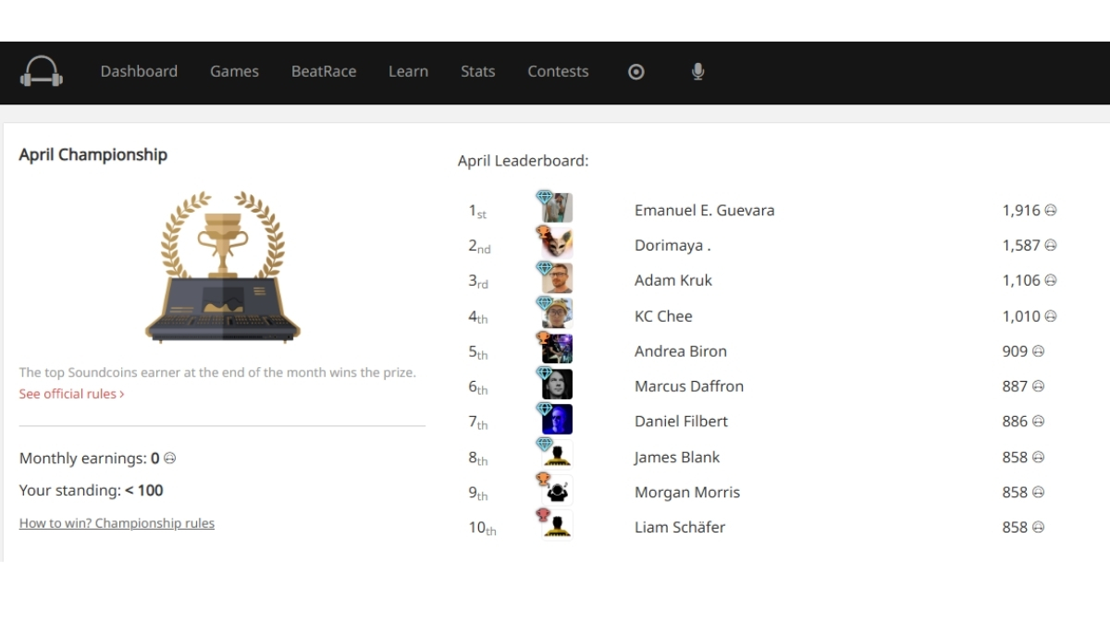Click Emanuel E. Guevara's avatar
The width and height of the screenshot is (1110, 624).
[557, 209]
